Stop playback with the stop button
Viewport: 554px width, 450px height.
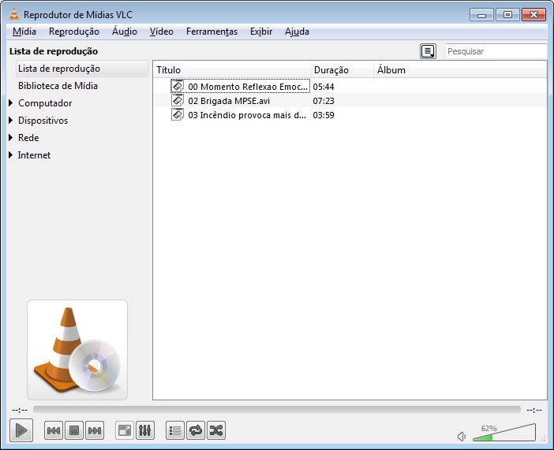[x=74, y=430]
